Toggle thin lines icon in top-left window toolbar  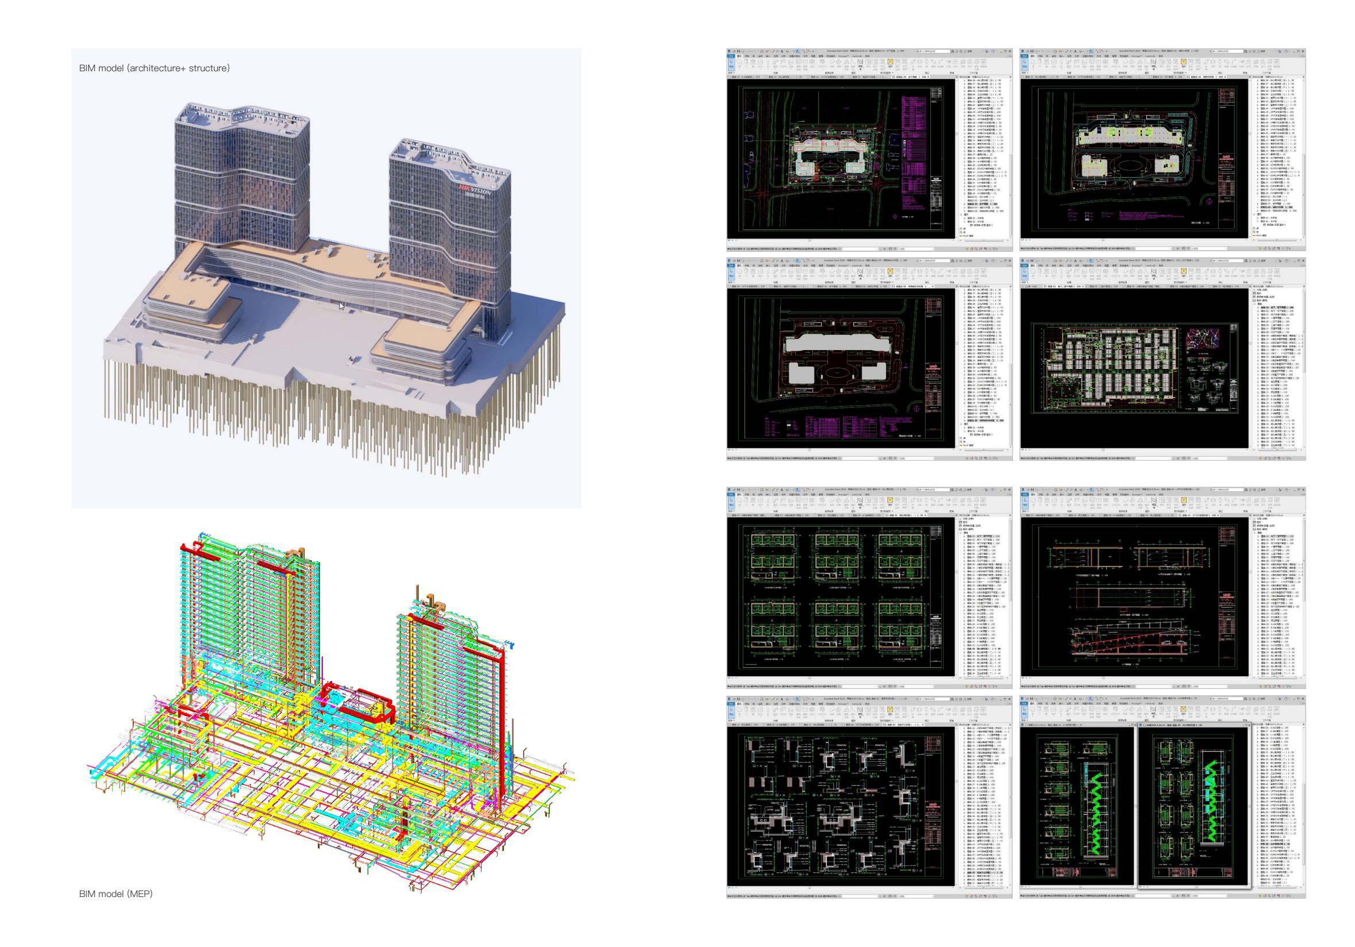point(798,51)
